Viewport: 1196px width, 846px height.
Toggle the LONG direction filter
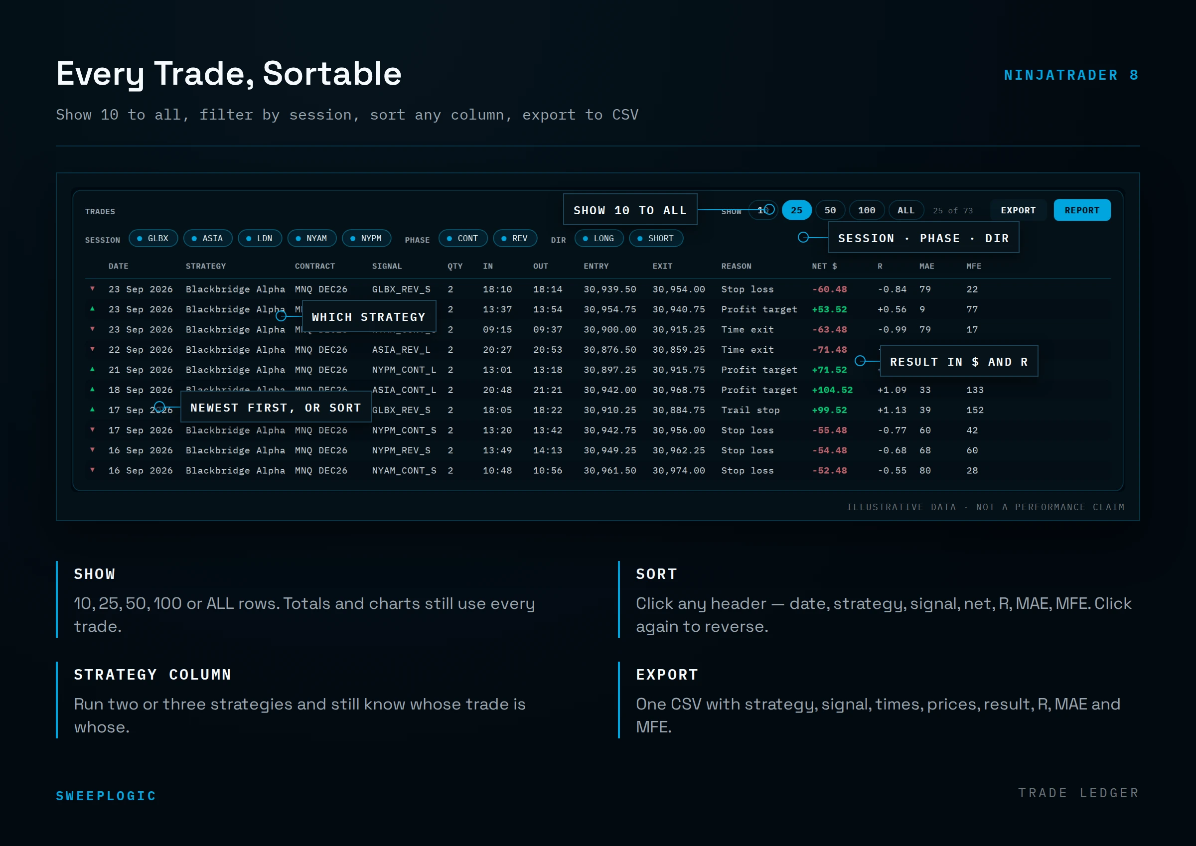pos(599,238)
